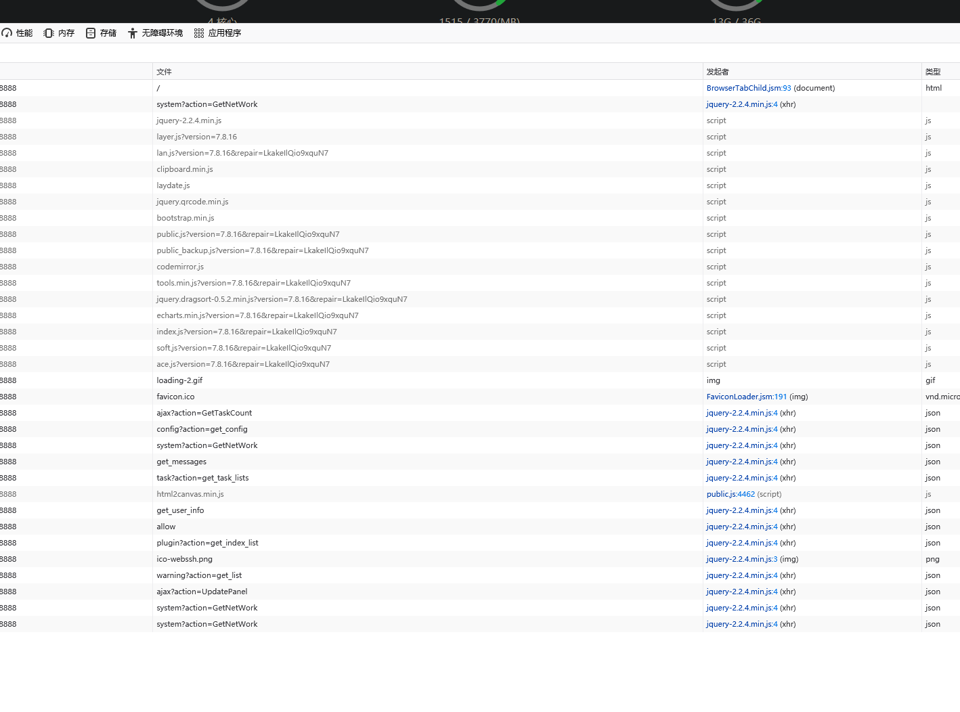Select the config?action=get_config request

[x=202, y=429]
